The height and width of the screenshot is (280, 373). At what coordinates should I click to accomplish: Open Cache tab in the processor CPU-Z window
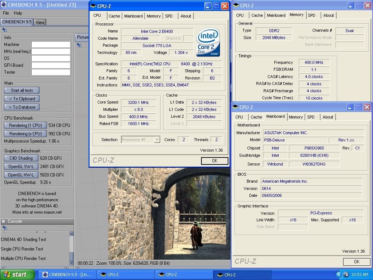114,16
